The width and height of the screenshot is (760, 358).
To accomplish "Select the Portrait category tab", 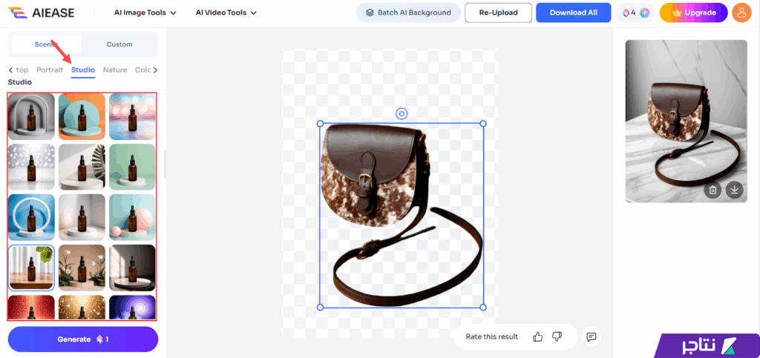I will pos(50,70).
